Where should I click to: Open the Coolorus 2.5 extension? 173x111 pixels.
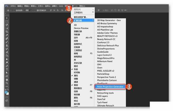(x=103, y=42)
